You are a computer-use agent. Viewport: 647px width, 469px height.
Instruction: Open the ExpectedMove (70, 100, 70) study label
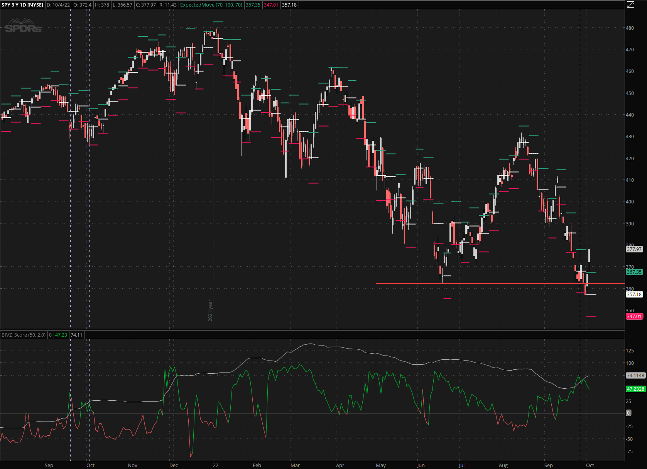211,5
